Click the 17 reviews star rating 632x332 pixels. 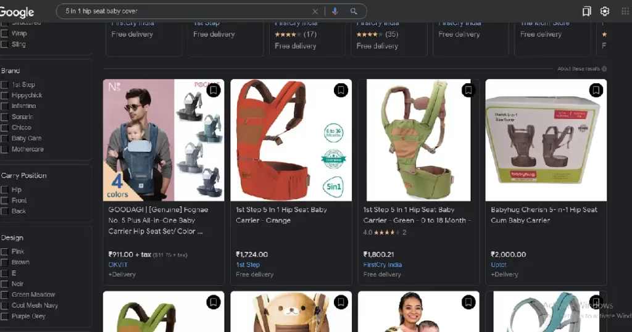click(x=296, y=35)
